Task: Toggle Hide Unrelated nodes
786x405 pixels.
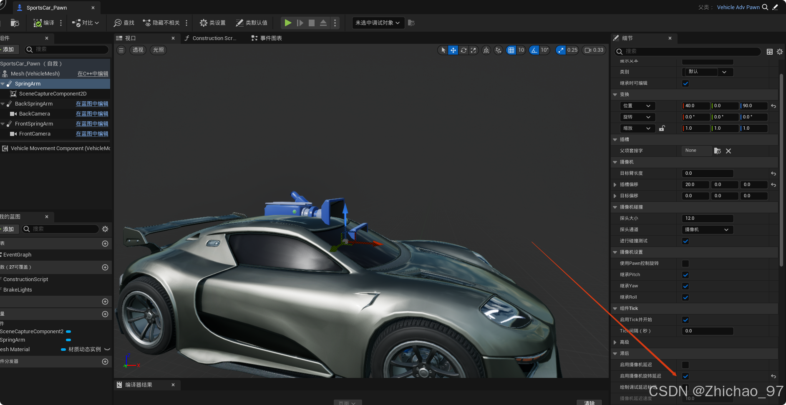Action: tap(161, 23)
